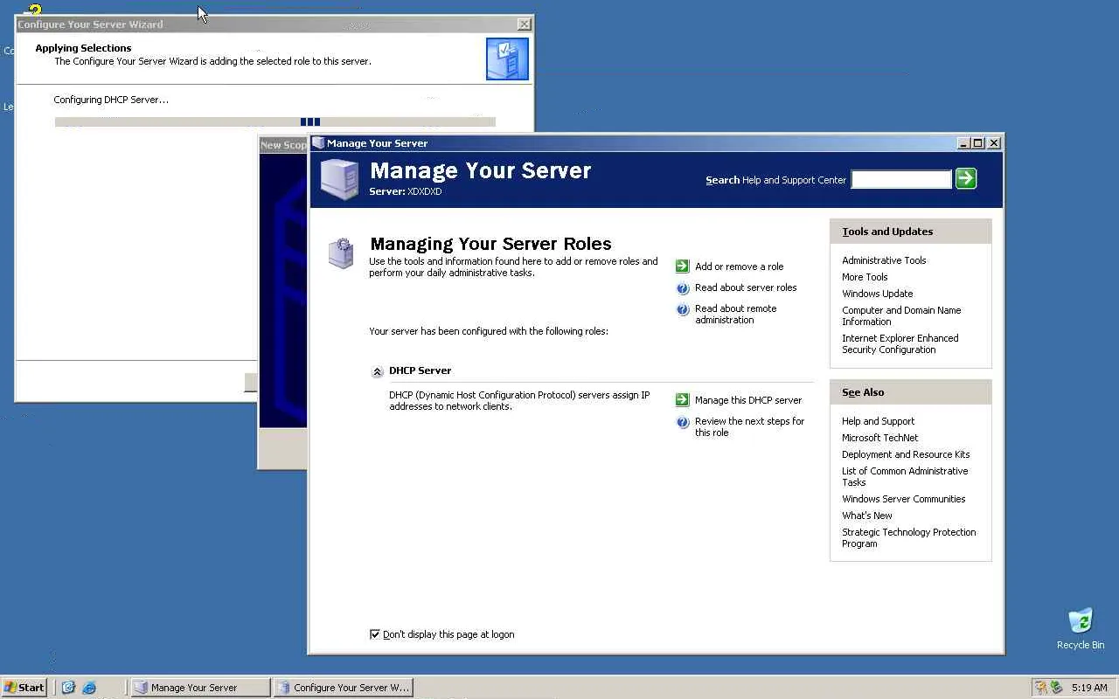Click help icon beside Read about remote administration
This screenshot has height=699, width=1119.
pyautogui.click(x=683, y=309)
